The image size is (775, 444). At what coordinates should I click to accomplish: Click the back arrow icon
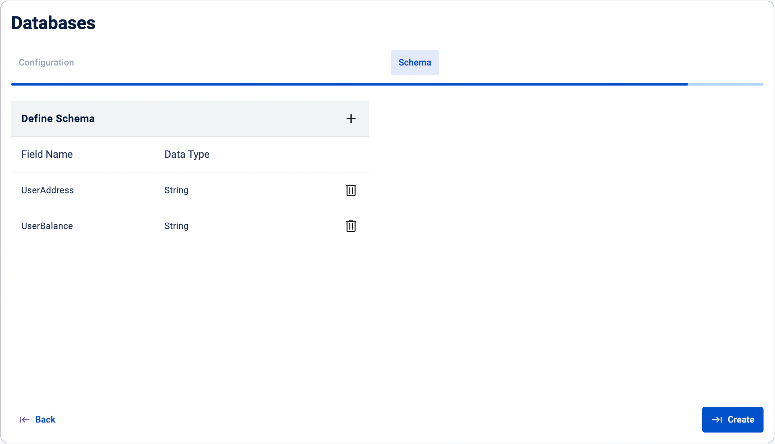pos(24,420)
